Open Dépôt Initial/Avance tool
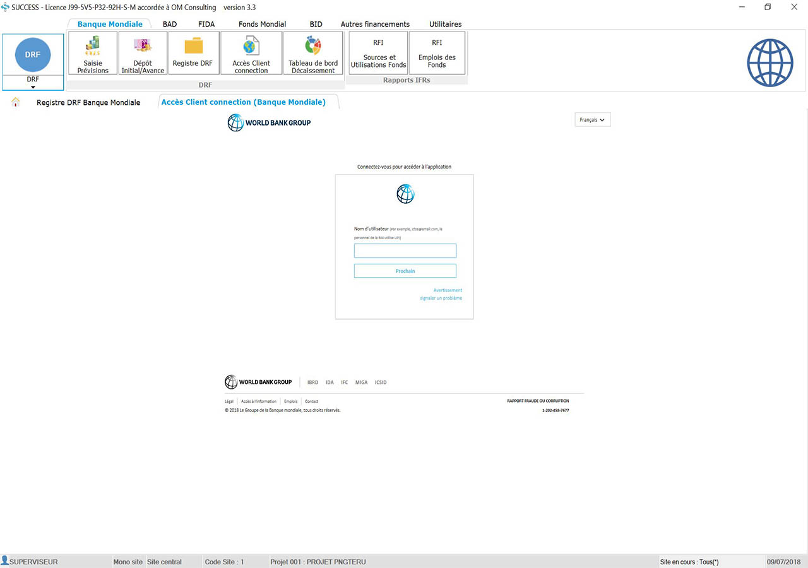The width and height of the screenshot is (808, 568). point(143,54)
